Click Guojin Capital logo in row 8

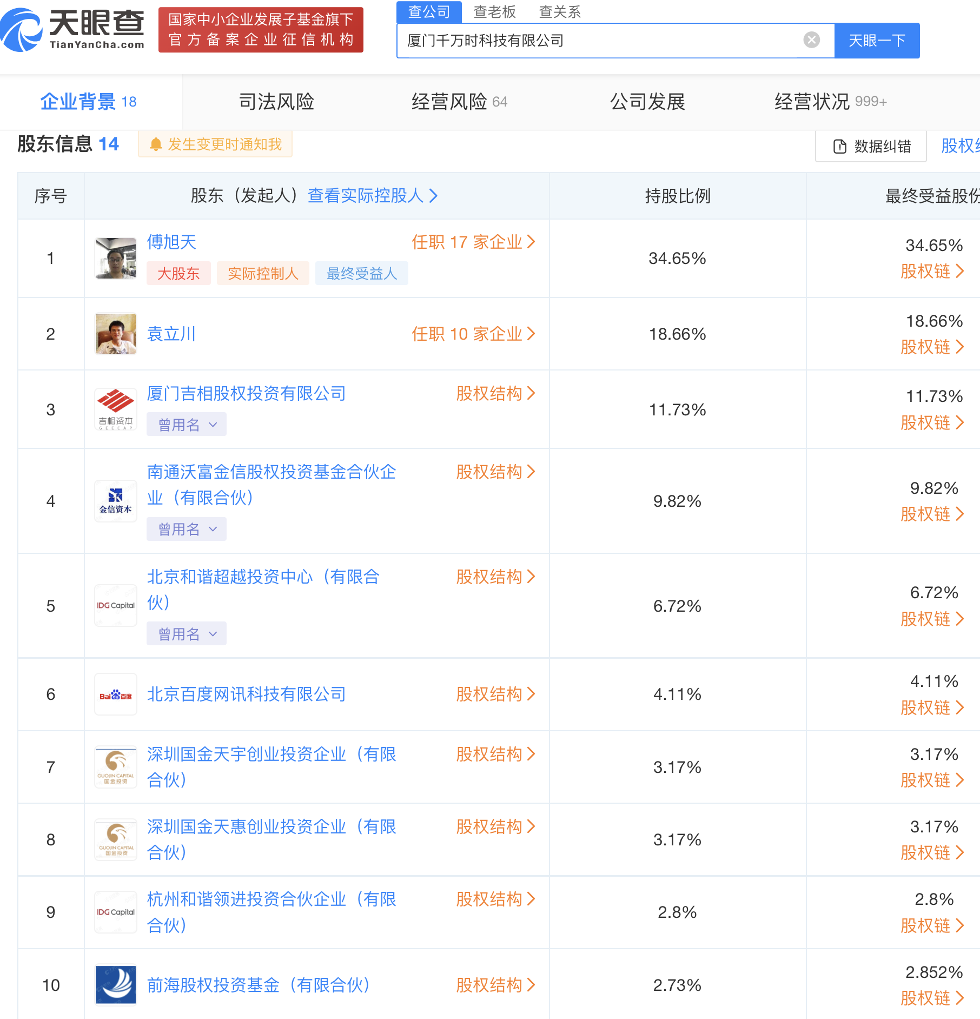116,839
